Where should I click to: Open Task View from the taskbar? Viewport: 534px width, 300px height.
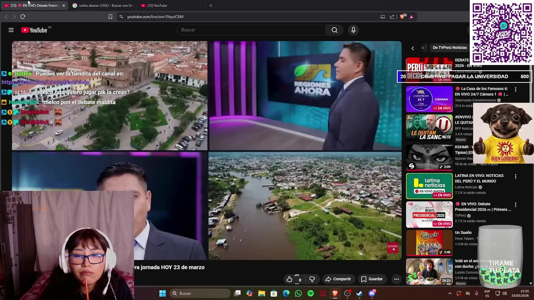[237, 293]
